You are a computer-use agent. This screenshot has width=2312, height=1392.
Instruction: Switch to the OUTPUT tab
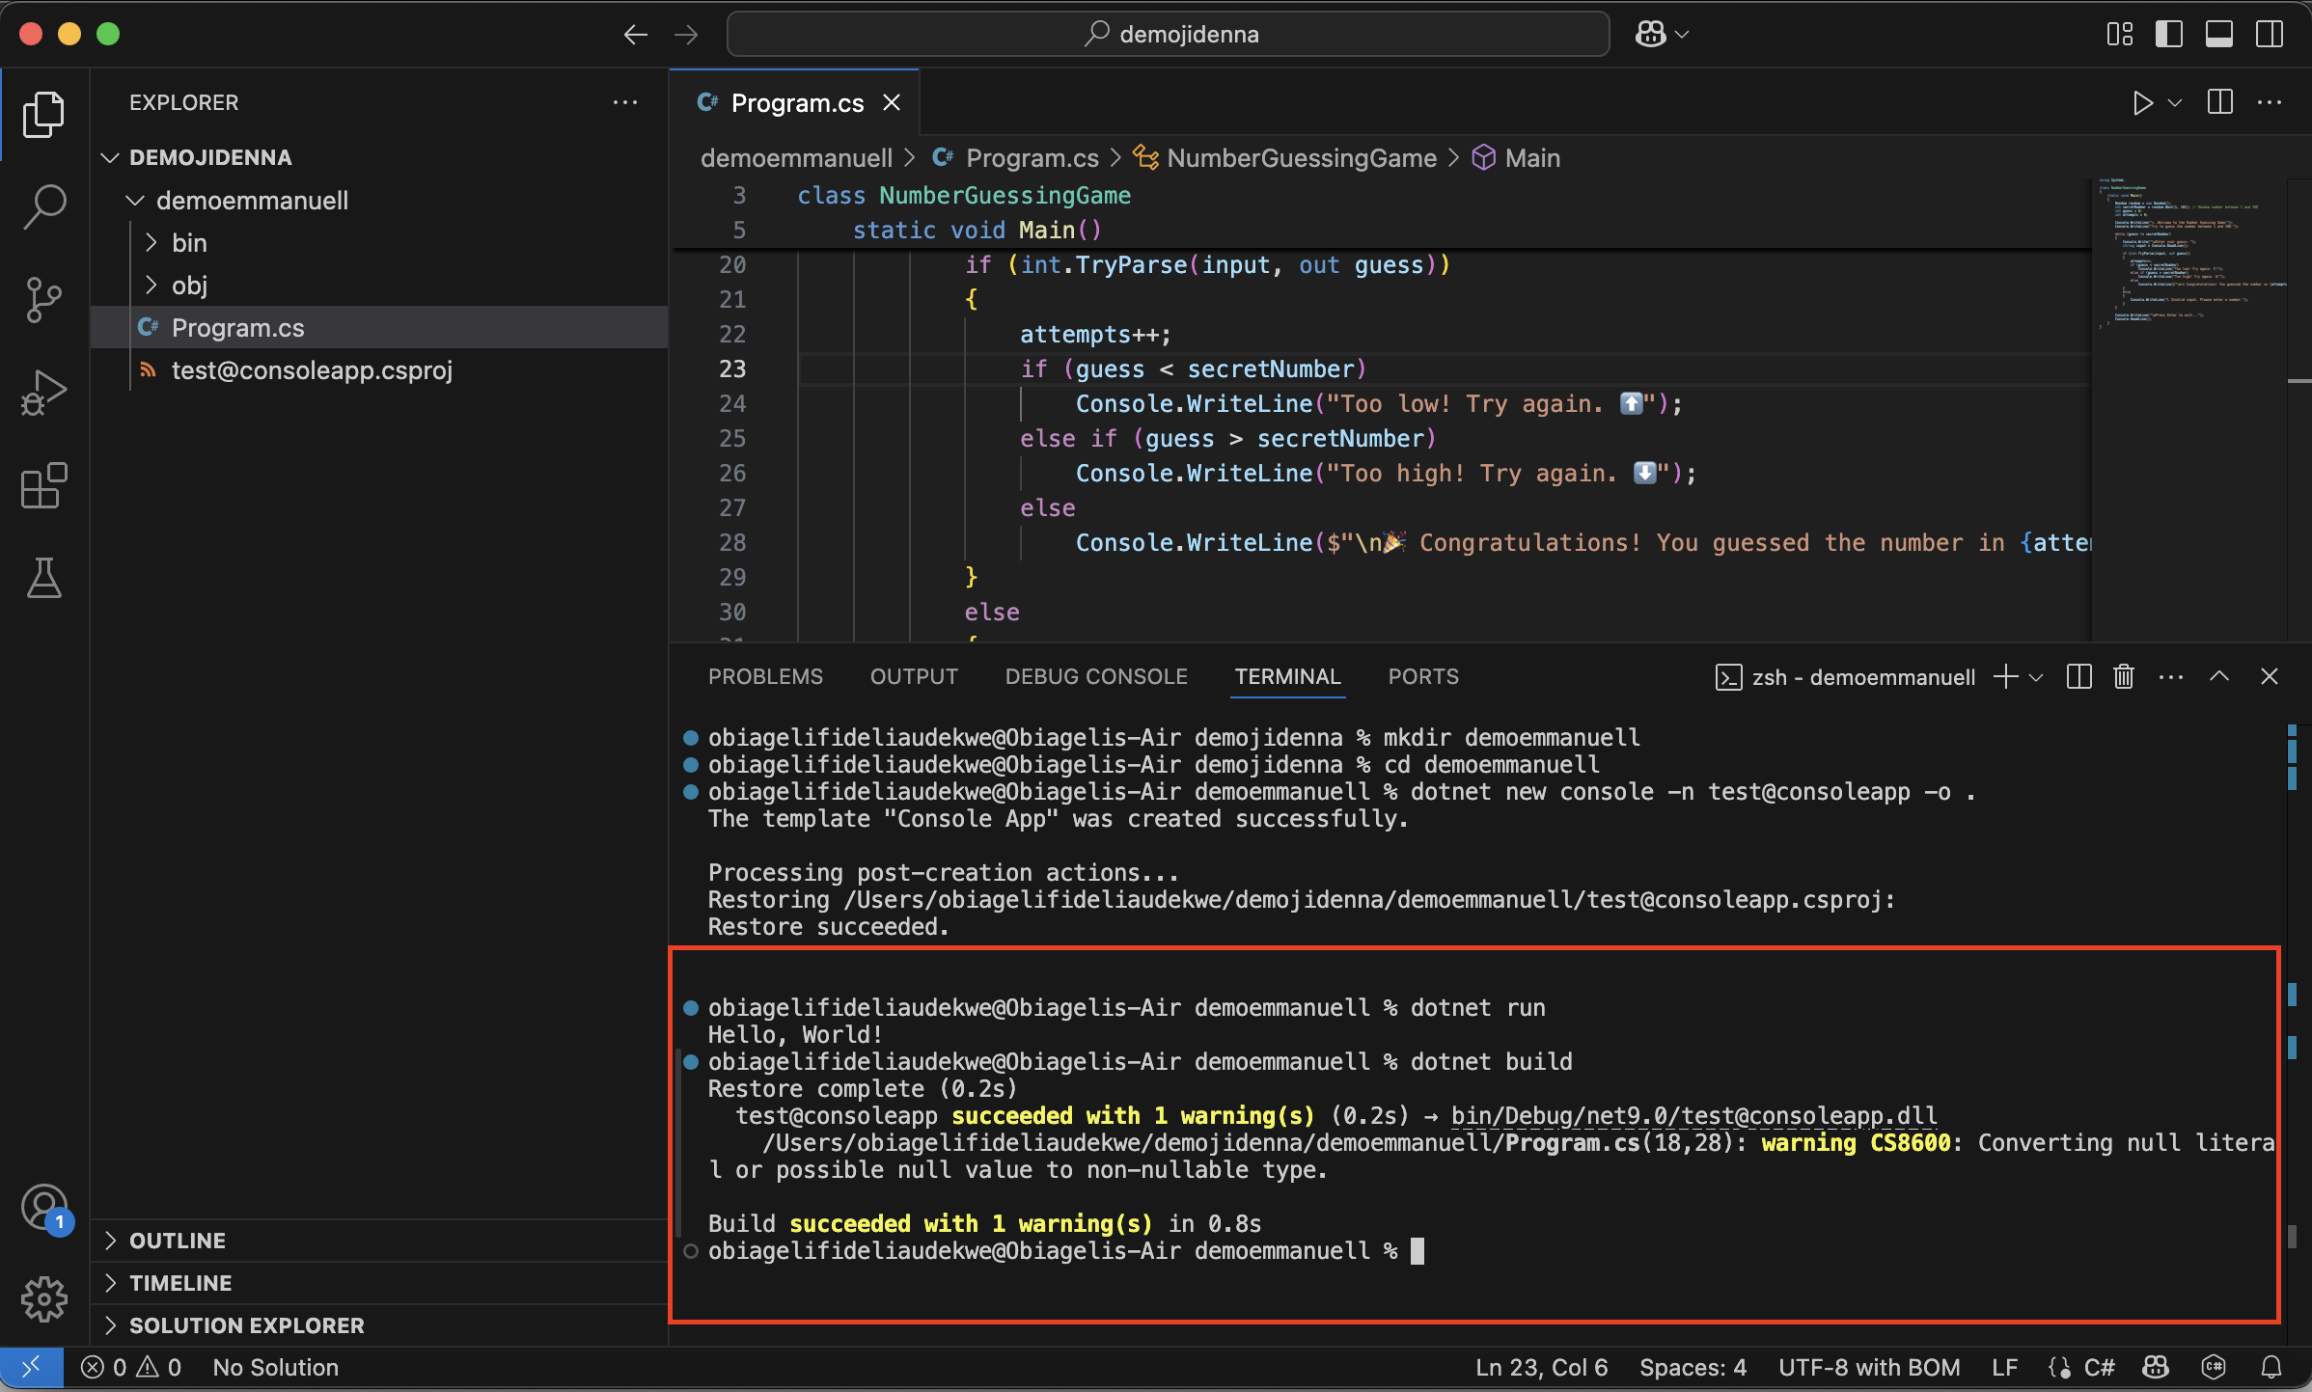coord(914,677)
